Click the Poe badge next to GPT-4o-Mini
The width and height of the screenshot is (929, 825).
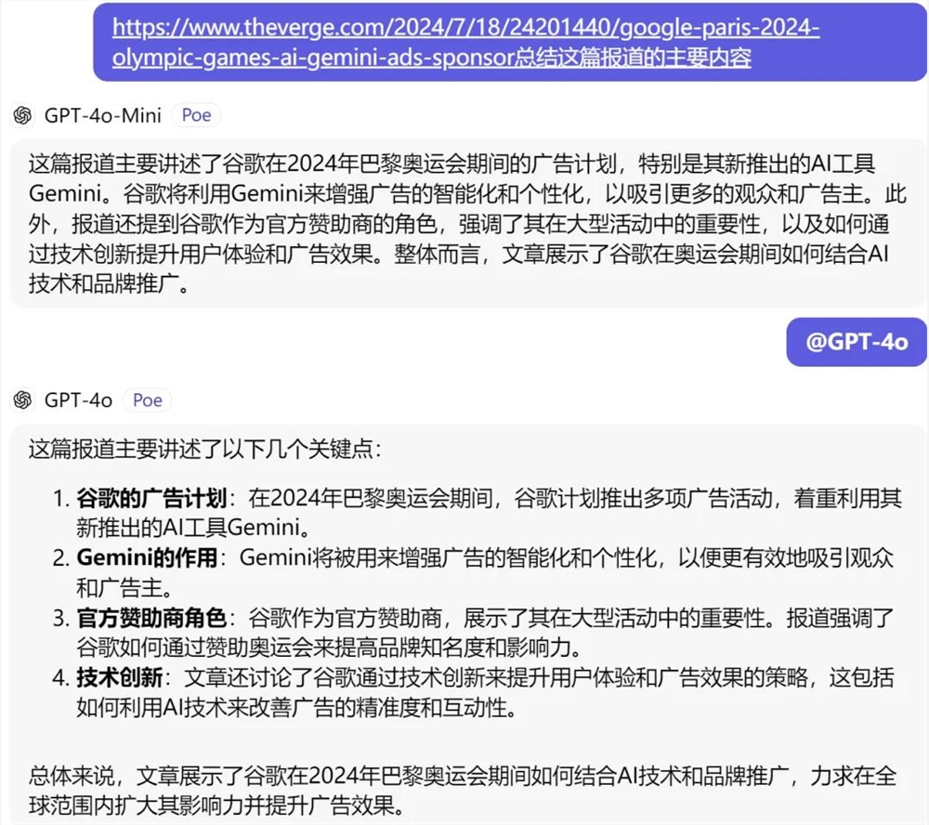click(196, 115)
